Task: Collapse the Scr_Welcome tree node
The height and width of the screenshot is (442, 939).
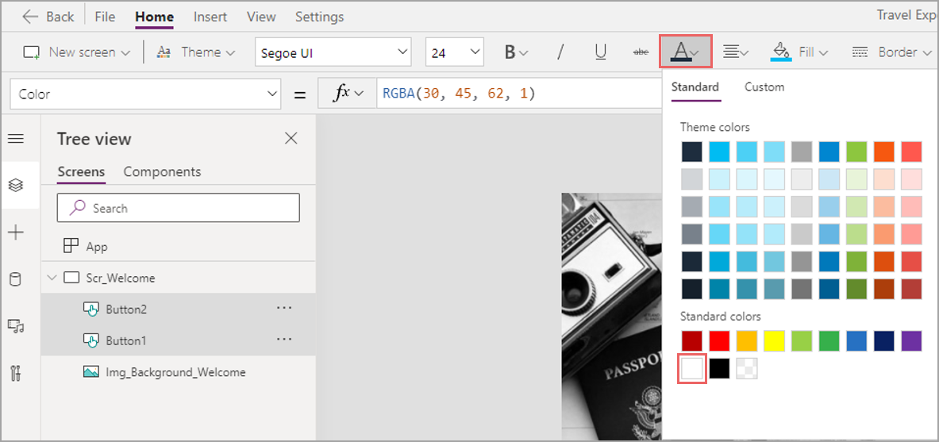Action: [52, 278]
